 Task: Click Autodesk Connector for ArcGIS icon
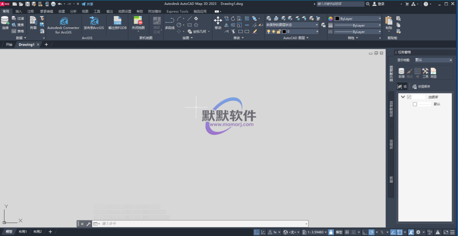point(64,21)
